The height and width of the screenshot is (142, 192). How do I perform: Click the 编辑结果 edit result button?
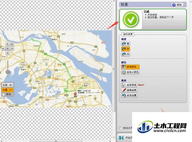tap(129, 90)
